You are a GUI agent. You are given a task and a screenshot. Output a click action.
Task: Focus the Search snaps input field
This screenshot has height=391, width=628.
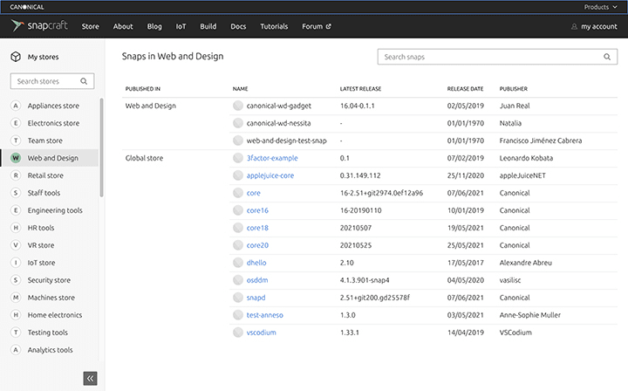pos(497,57)
